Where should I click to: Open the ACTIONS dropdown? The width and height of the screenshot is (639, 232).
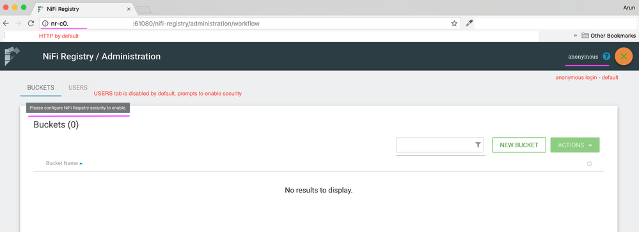574,145
